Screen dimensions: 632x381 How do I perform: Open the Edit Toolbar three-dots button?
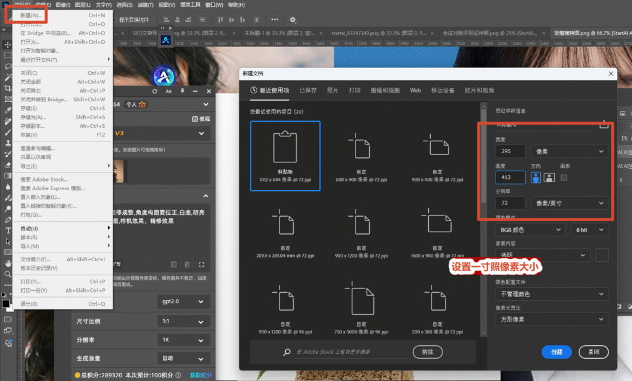click(7, 285)
